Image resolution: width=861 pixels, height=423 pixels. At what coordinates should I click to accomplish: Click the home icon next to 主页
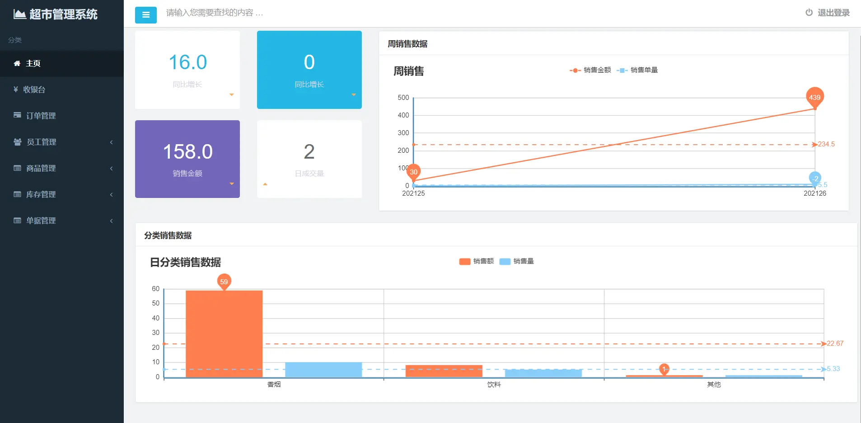point(17,63)
